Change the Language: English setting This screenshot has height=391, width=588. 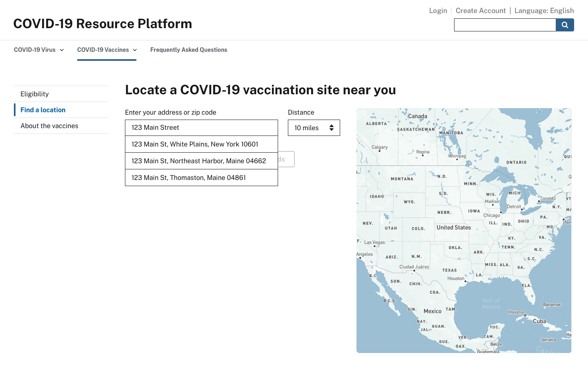[x=544, y=11]
